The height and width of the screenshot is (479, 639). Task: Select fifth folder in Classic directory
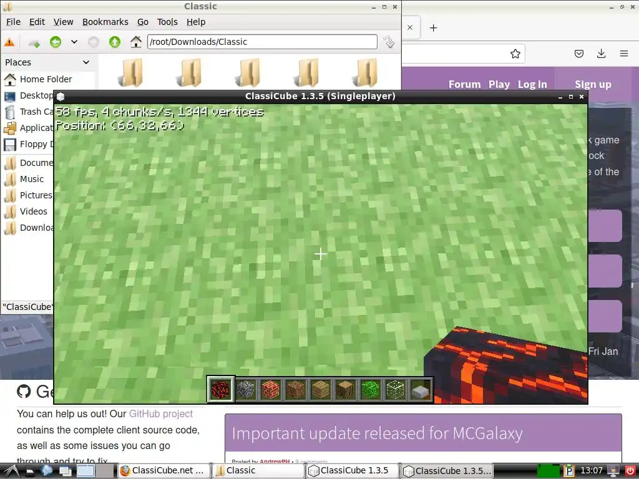pos(366,72)
